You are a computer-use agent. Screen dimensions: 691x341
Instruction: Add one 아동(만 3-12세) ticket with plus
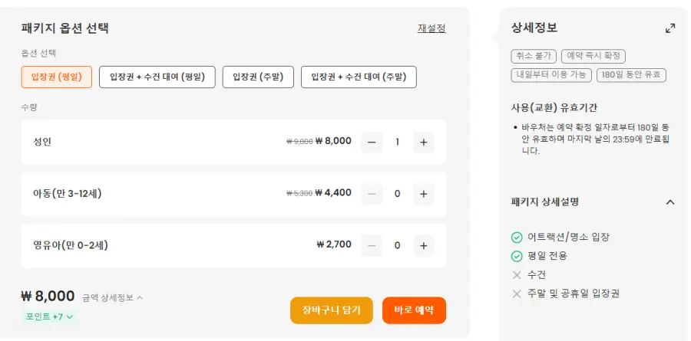coord(424,194)
